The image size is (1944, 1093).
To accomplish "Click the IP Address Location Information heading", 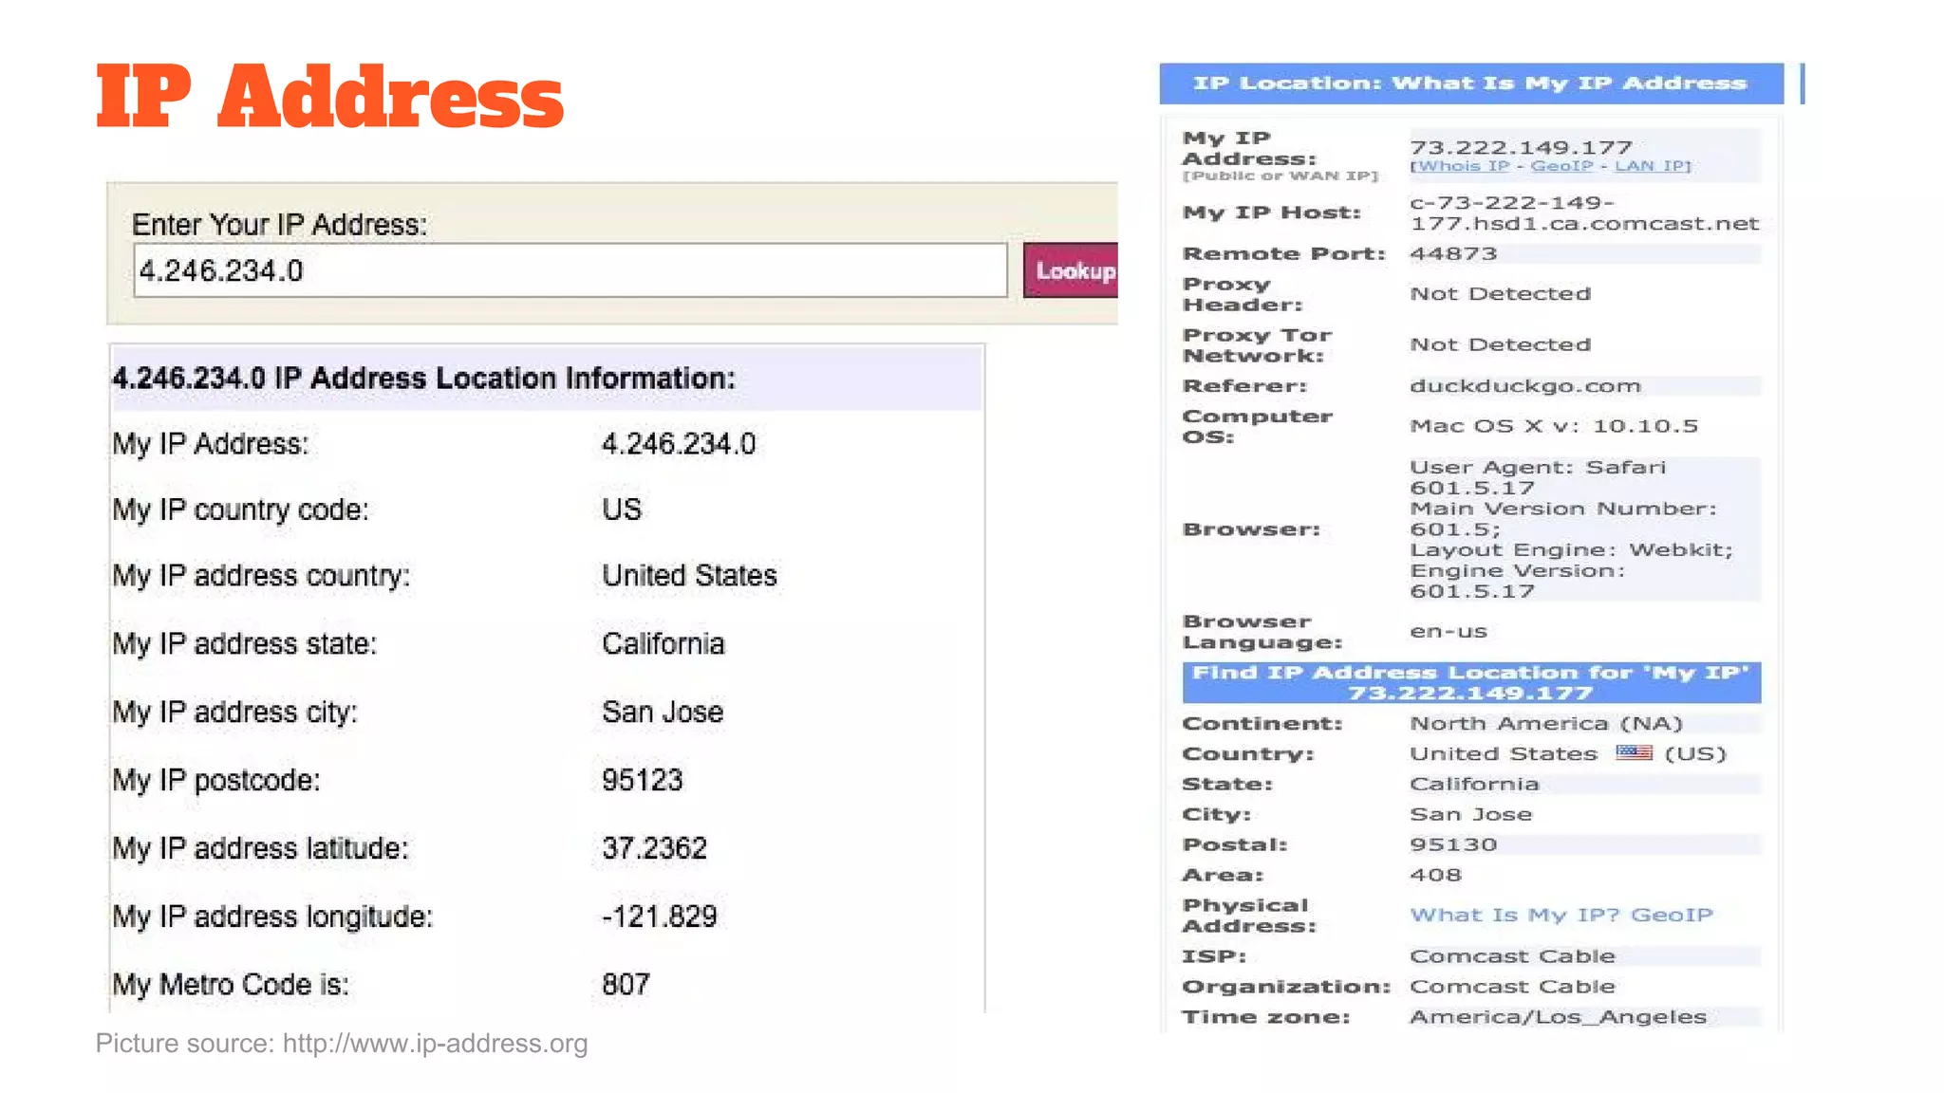I will [423, 379].
